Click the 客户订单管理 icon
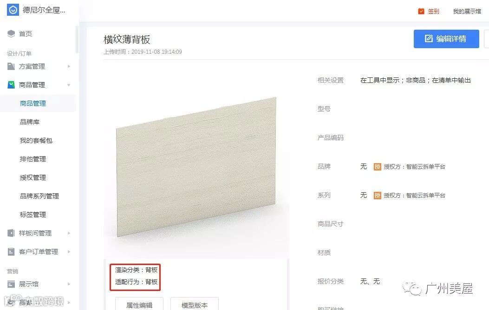The image size is (489, 310). point(11,252)
